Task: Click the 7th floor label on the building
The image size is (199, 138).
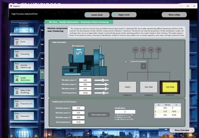Action: (42, 30)
